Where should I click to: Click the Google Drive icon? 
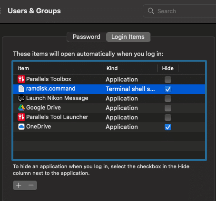coord(21,108)
